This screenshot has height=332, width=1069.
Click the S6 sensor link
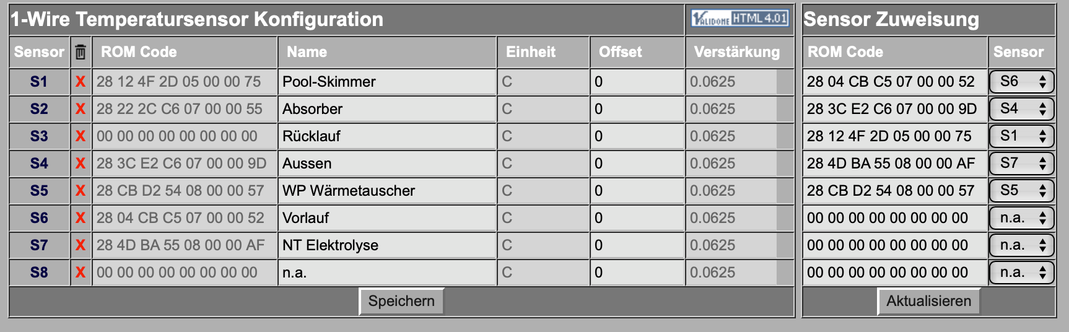click(x=39, y=218)
